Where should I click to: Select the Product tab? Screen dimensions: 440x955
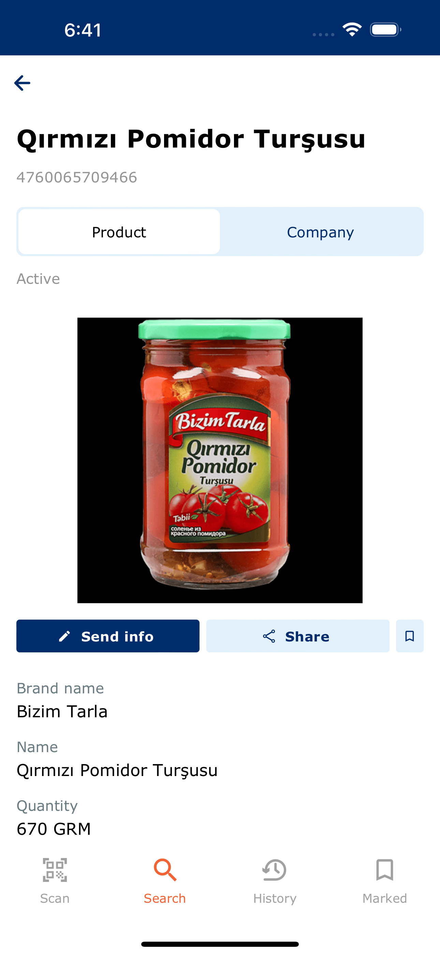[119, 232]
